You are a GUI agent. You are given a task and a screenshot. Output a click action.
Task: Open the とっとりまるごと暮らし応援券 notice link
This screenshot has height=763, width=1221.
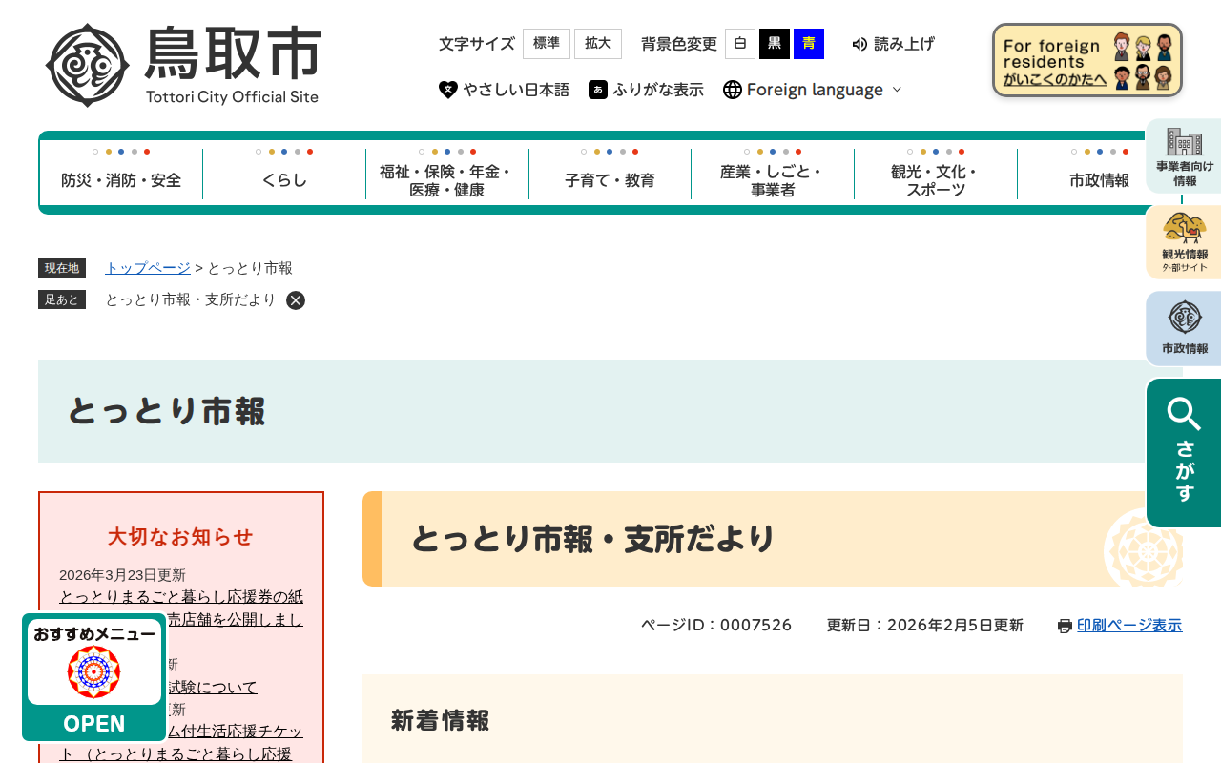[x=181, y=608]
